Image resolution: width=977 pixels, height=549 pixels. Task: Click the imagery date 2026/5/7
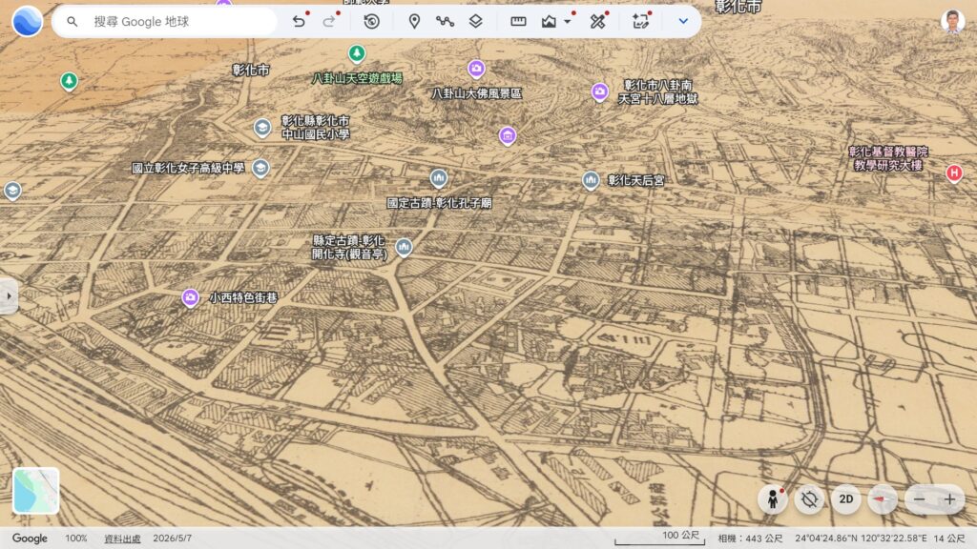pos(172,539)
